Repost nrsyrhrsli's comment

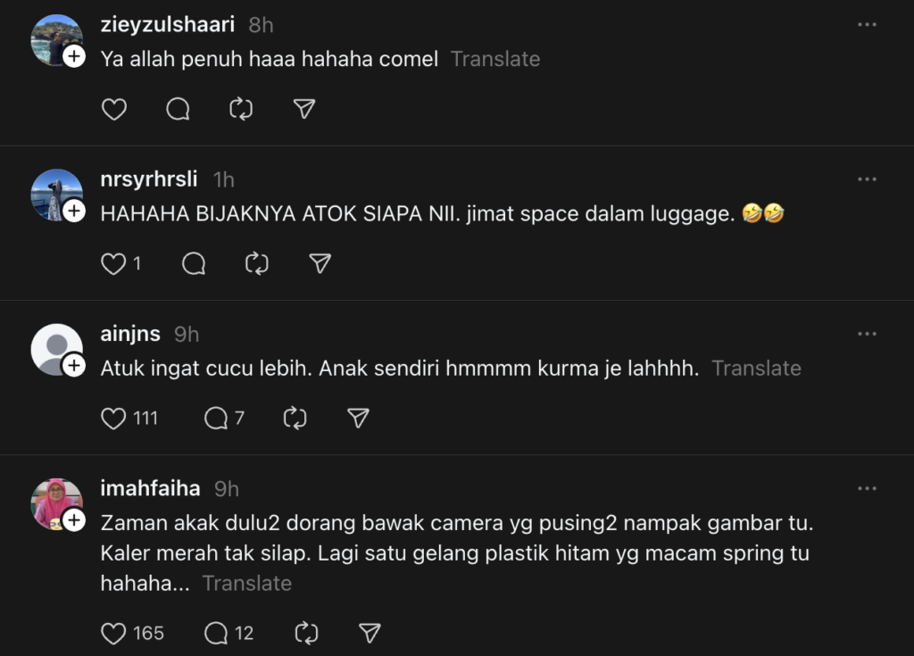257,263
